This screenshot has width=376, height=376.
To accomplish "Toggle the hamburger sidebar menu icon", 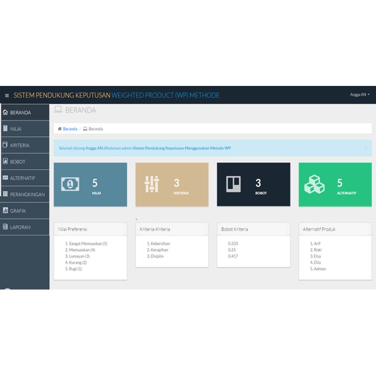I will pos(7,96).
